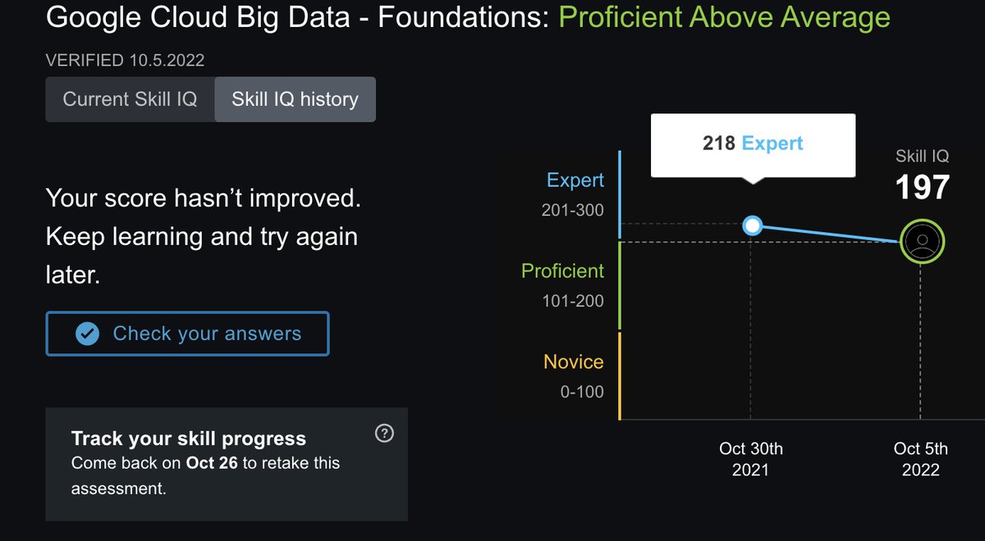Click the 218 Expert tooltip
Image resolution: width=985 pixels, height=541 pixels.
pyautogui.click(x=753, y=145)
